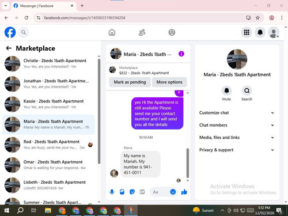The height and width of the screenshot is (216, 288).
Task: Open the Groups icon in top navigation
Action: pos(172,32)
